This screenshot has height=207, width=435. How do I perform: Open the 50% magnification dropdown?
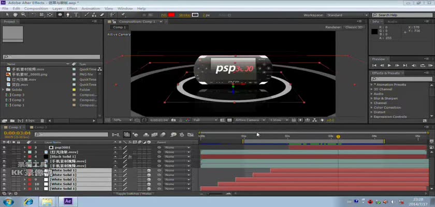[122, 120]
